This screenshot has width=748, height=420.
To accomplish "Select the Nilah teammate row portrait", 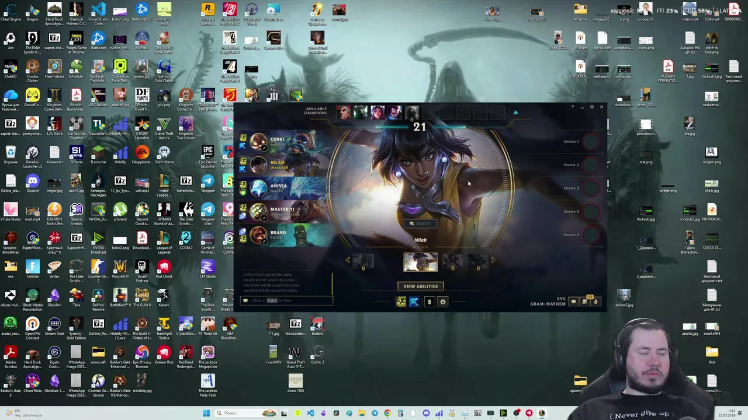I will click(258, 164).
